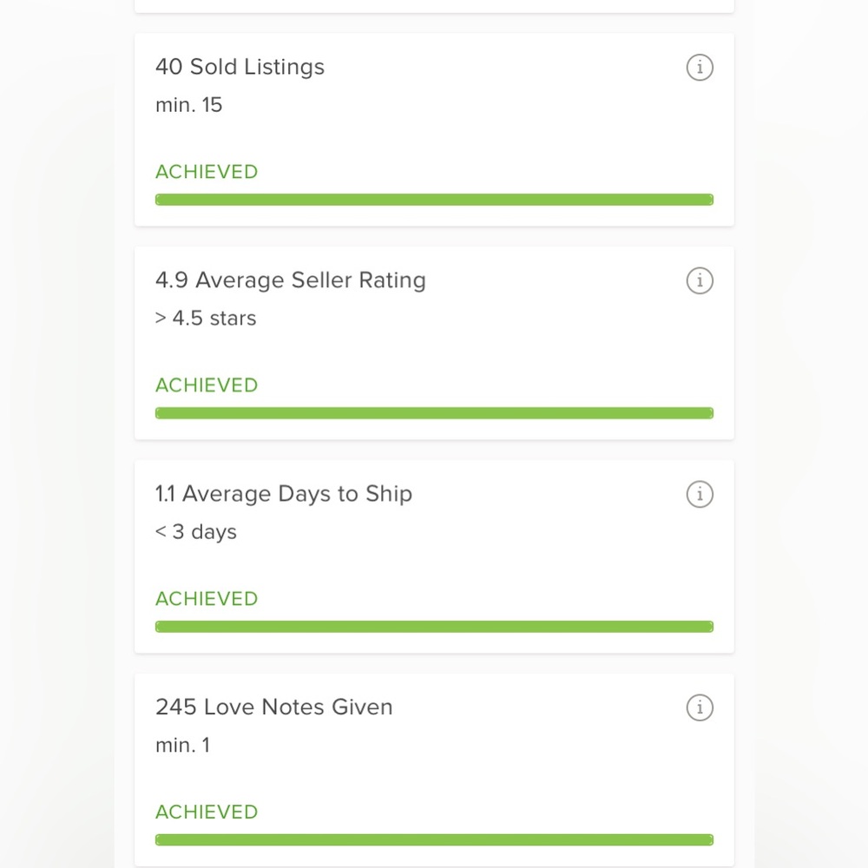
Task: Open info icon for Sold Listings
Action: [700, 68]
